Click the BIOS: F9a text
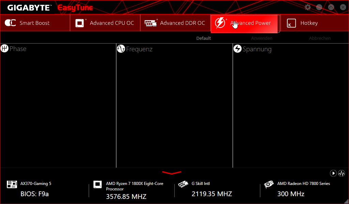The image size is (349, 204). pos(34,194)
